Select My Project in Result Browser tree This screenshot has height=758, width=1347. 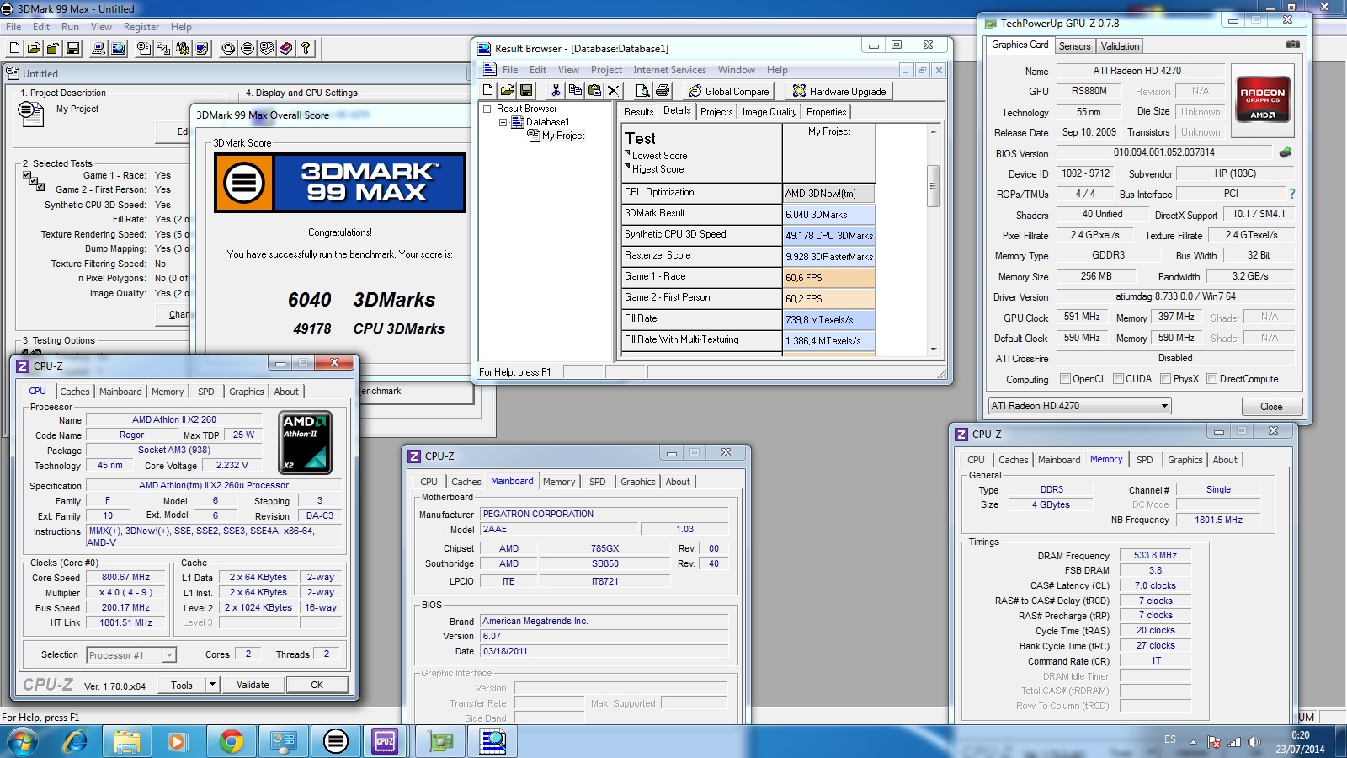[563, 136]
